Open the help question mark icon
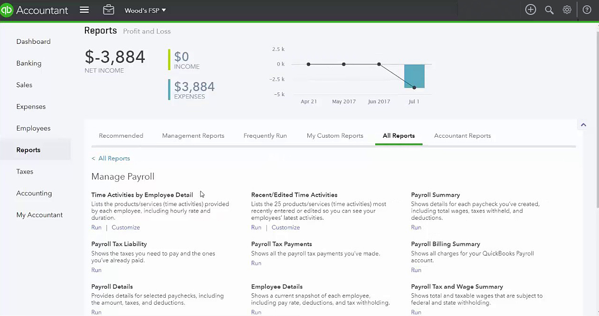599x316 pixels. 587,10
